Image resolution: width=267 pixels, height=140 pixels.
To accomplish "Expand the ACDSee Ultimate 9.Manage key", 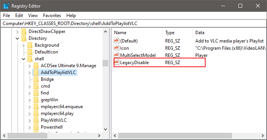I will click(x=30, y=66).
